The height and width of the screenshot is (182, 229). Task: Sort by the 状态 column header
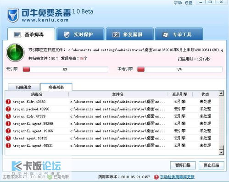pyautogui.click(x=205, y=94)
